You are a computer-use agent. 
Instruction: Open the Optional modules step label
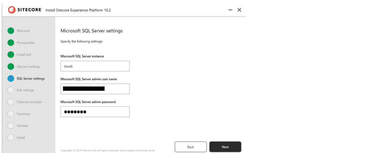coord(29,102)
